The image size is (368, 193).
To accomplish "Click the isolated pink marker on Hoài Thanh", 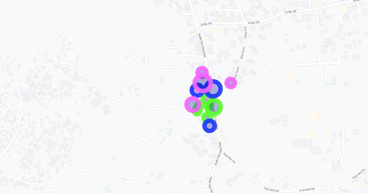I will 231,83.
